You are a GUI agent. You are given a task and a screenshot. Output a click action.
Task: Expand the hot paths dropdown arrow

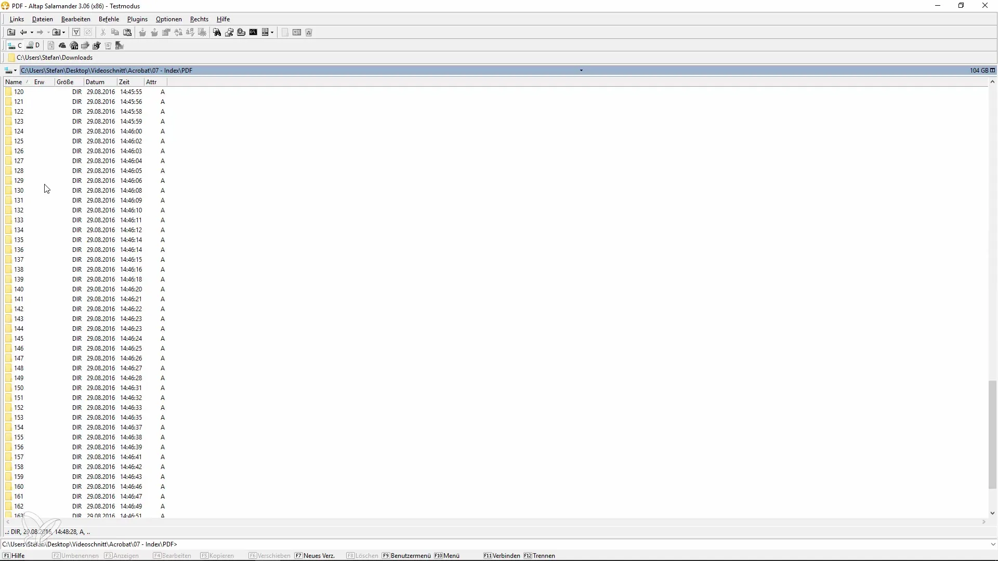click(63, 32)
